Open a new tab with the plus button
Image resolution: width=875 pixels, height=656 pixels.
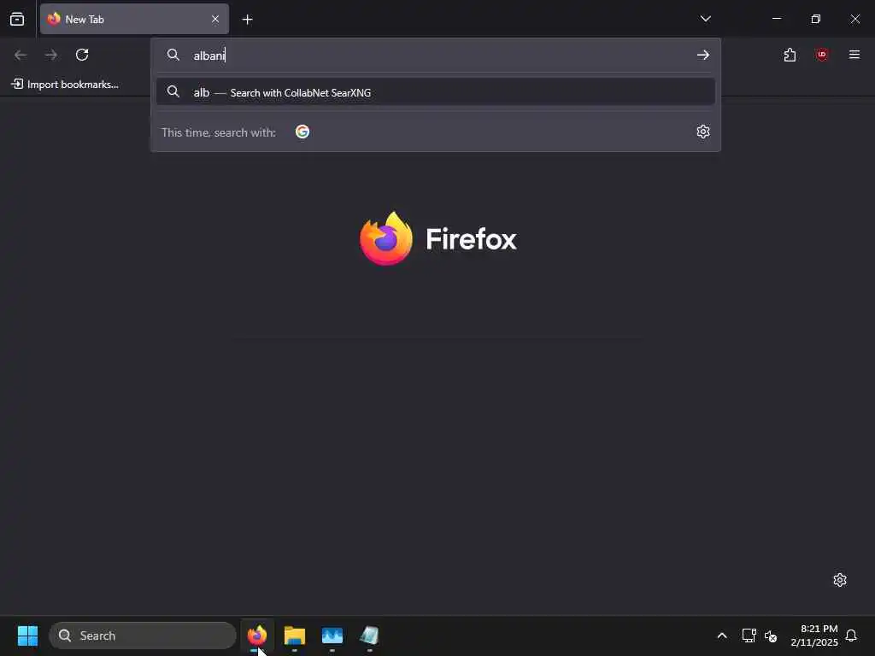point(247,20)
